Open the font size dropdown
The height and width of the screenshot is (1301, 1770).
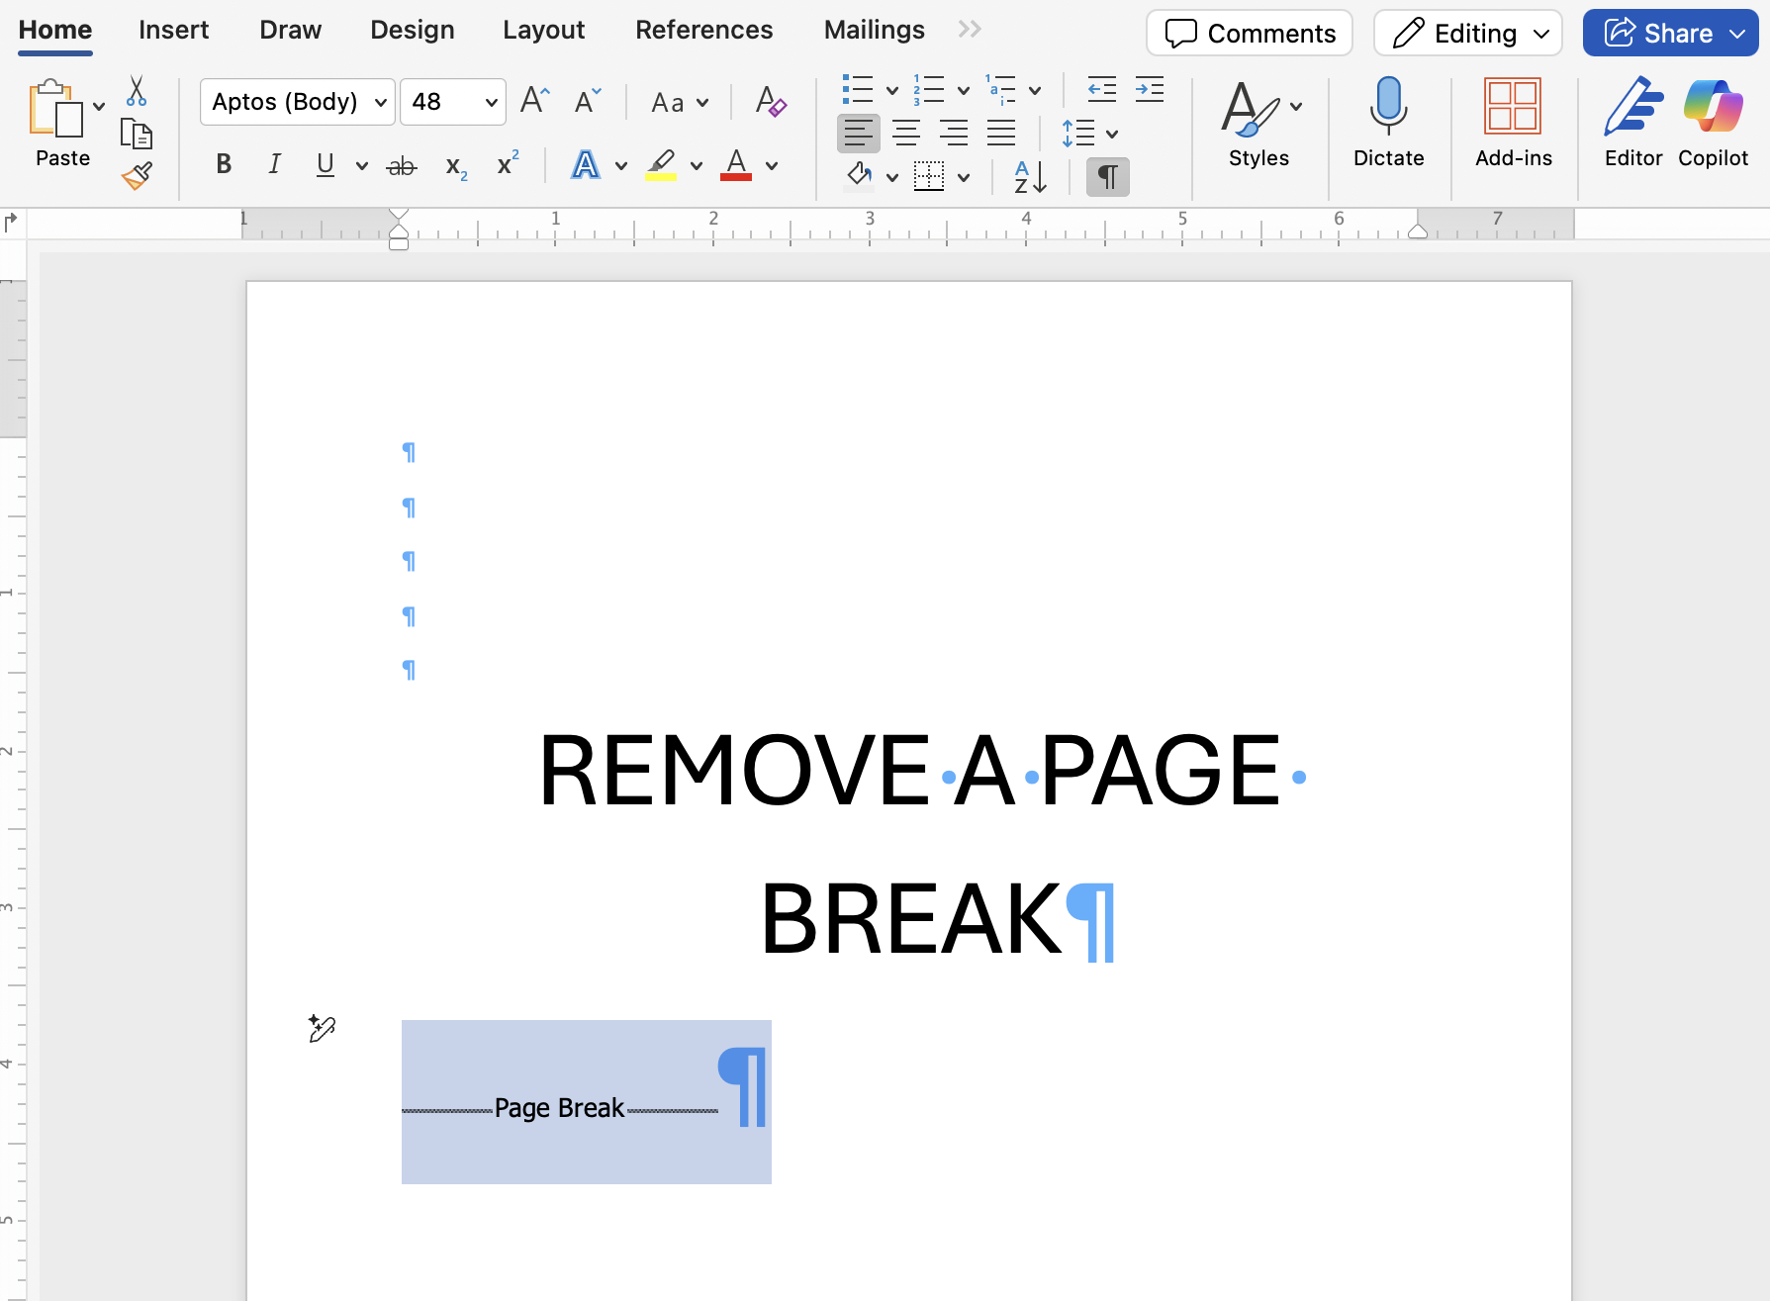click(x=491, y=101)
